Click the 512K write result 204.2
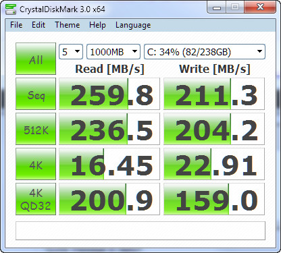Viewport: 281px width, 253px height. (x=214, y=129)
